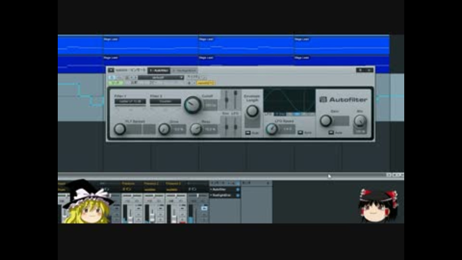Click the yellow highlighted button in plugin header
The image size is (462, 260).
click(205, 83)
